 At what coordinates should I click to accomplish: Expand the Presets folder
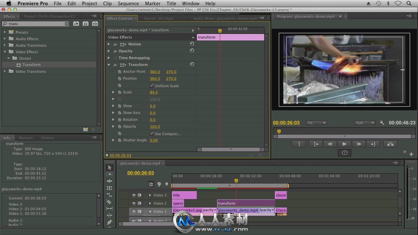click(x=5, y=32)
